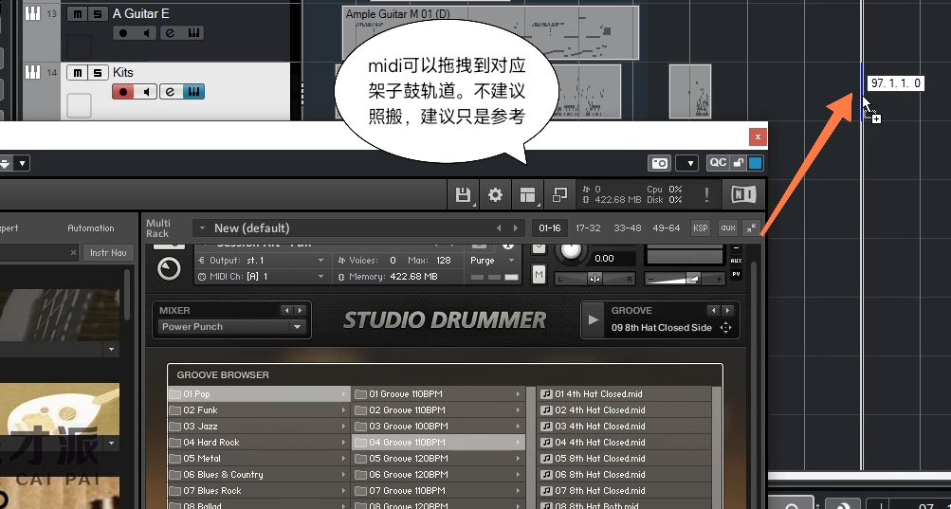
Task: Toggle the small AUX button beside meters
Action: pos(737,261)
